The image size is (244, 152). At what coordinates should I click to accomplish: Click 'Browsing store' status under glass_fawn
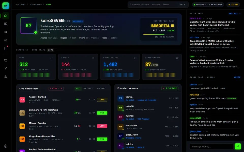click(x=133, y=138)
